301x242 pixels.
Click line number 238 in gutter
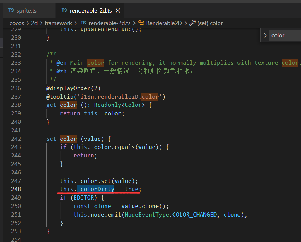16,105
